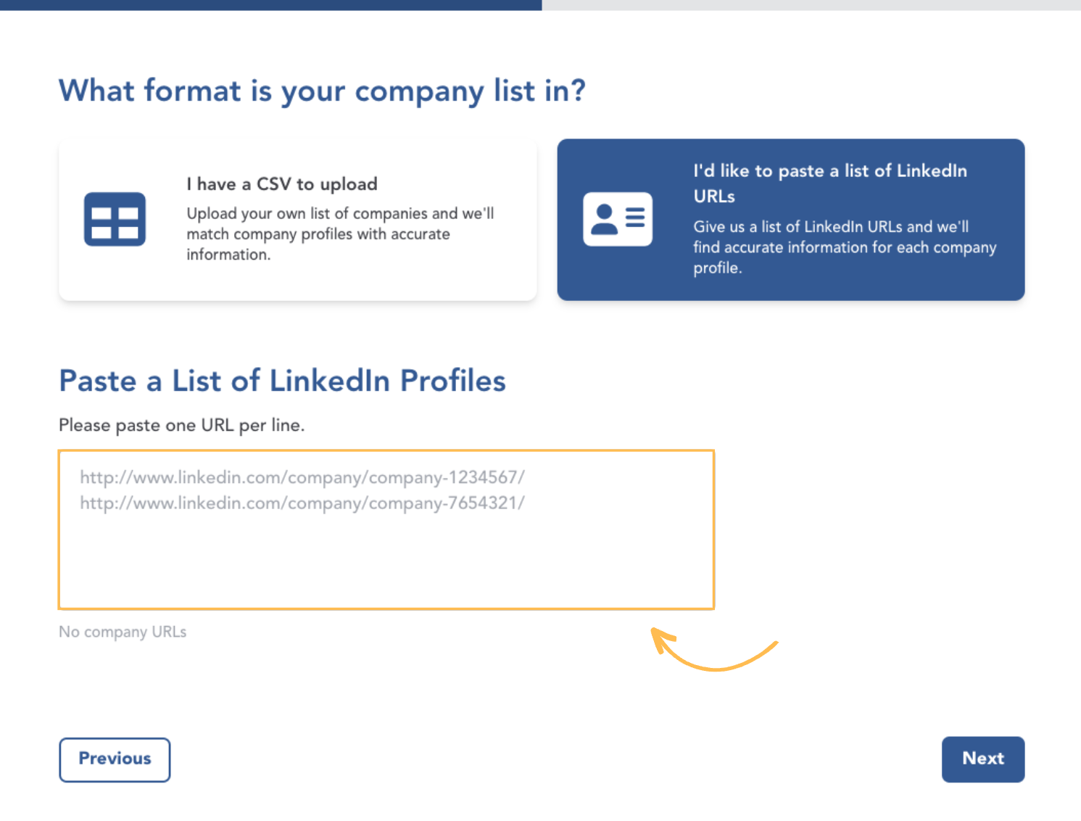
Task: Click the progress bar at the top
Action: (x=540, y=5)
